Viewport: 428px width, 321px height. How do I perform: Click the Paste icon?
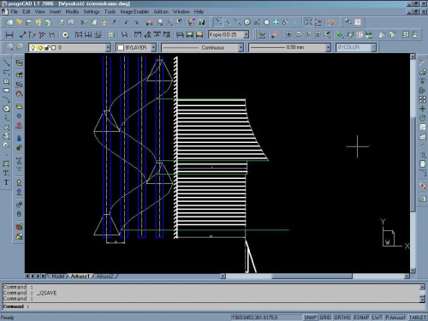104,22
